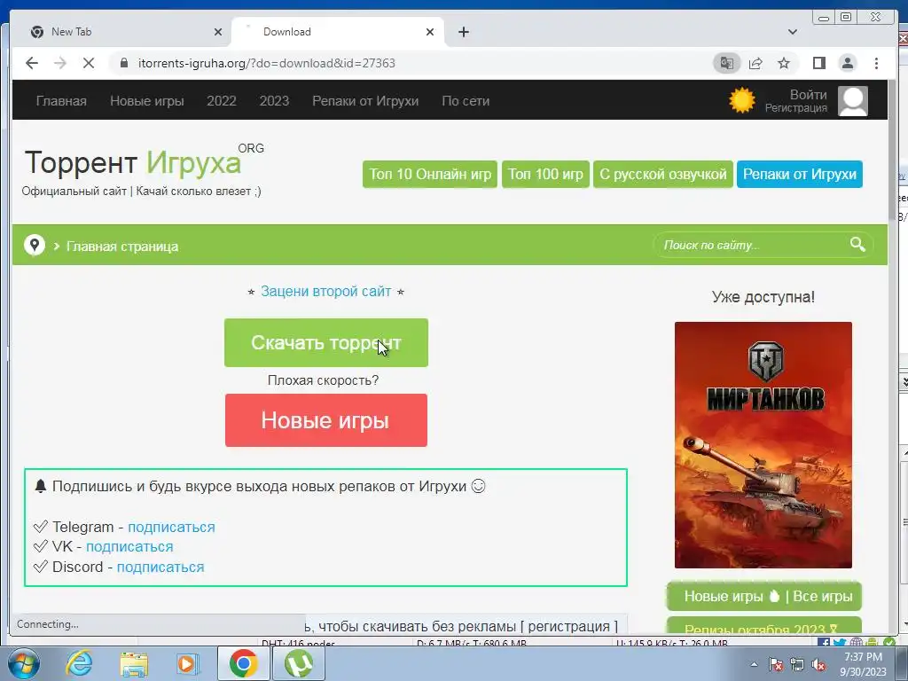Click the user avatar placeholder on site header

pyautogui.click(x=852, y=101)
